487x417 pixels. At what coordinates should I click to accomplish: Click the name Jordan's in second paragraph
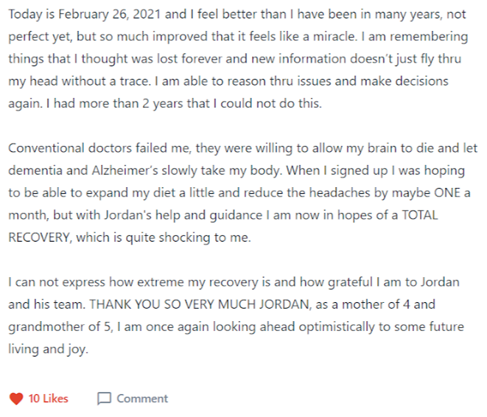coord(127,215)
